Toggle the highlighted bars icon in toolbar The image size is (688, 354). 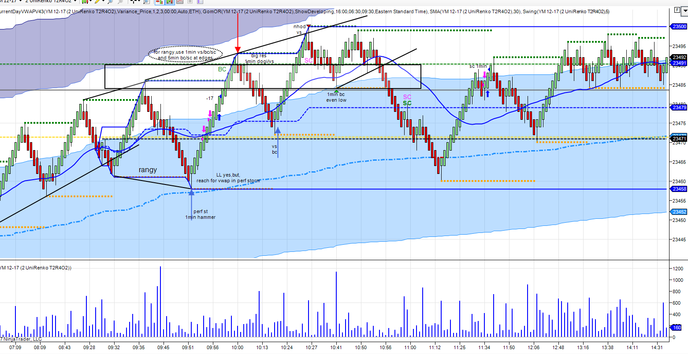click(170, 1)
